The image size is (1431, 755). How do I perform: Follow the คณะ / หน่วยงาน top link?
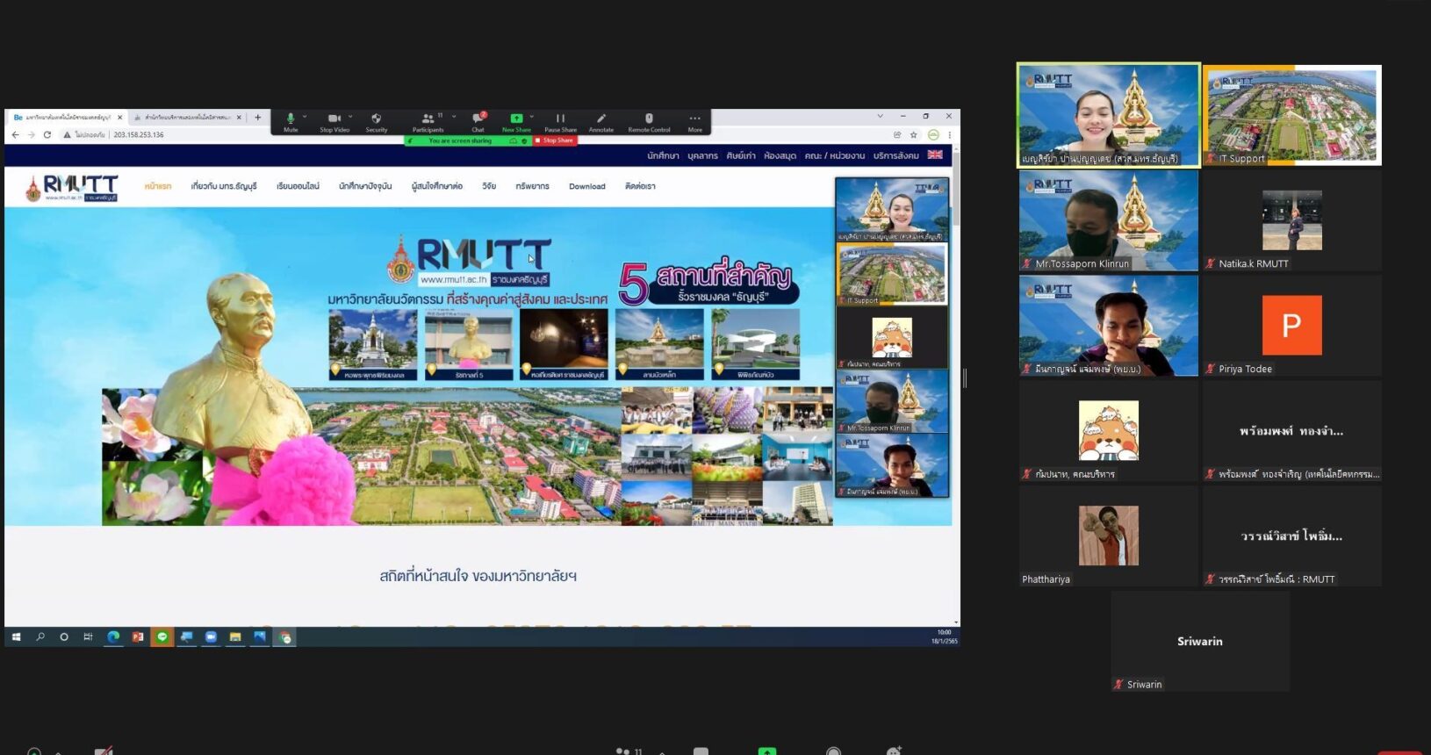point(834,155)
